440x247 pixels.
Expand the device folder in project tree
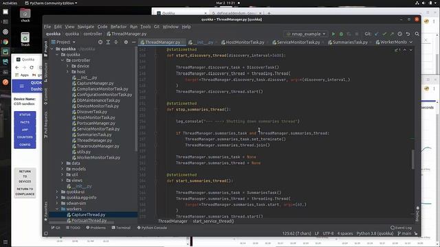click(x=67, y=66)
